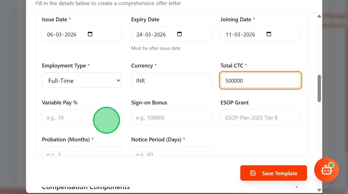The width and height of the screenshot is (348, 194).
Task: Click the Probation (Months) input field
Action: click(x=82, y=152)
